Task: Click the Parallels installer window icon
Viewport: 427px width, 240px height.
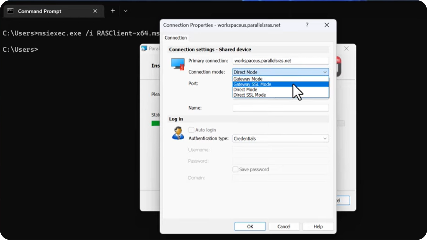Action: tap(144, 48)
